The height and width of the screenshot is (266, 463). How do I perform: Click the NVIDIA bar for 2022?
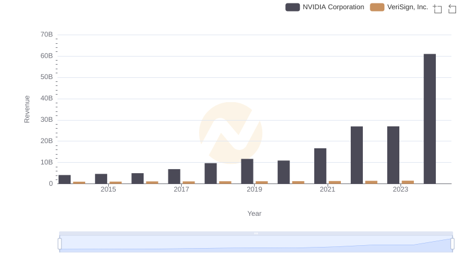pyautogui.click(x=357, y=155)
